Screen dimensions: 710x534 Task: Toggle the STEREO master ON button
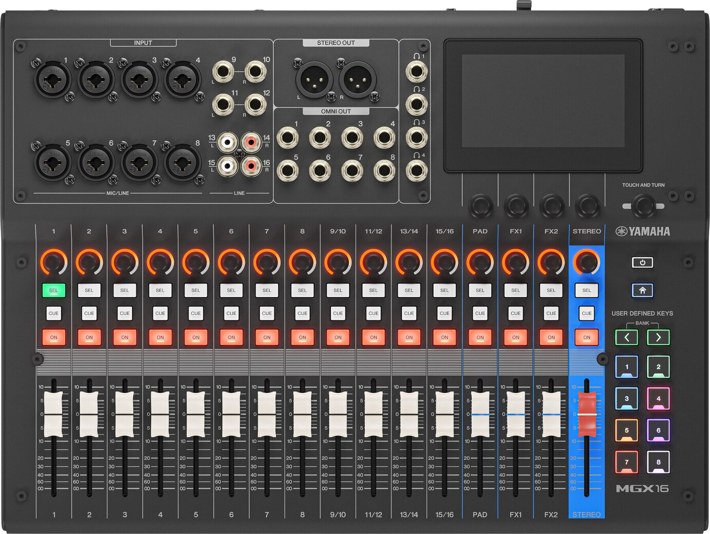pyautogui.click(x=587, y=337)
